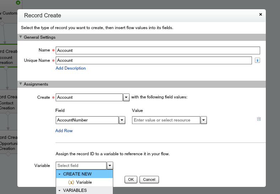
Task: Click the Add Row link
Action: pyautogui.click(x=64, y=131)
